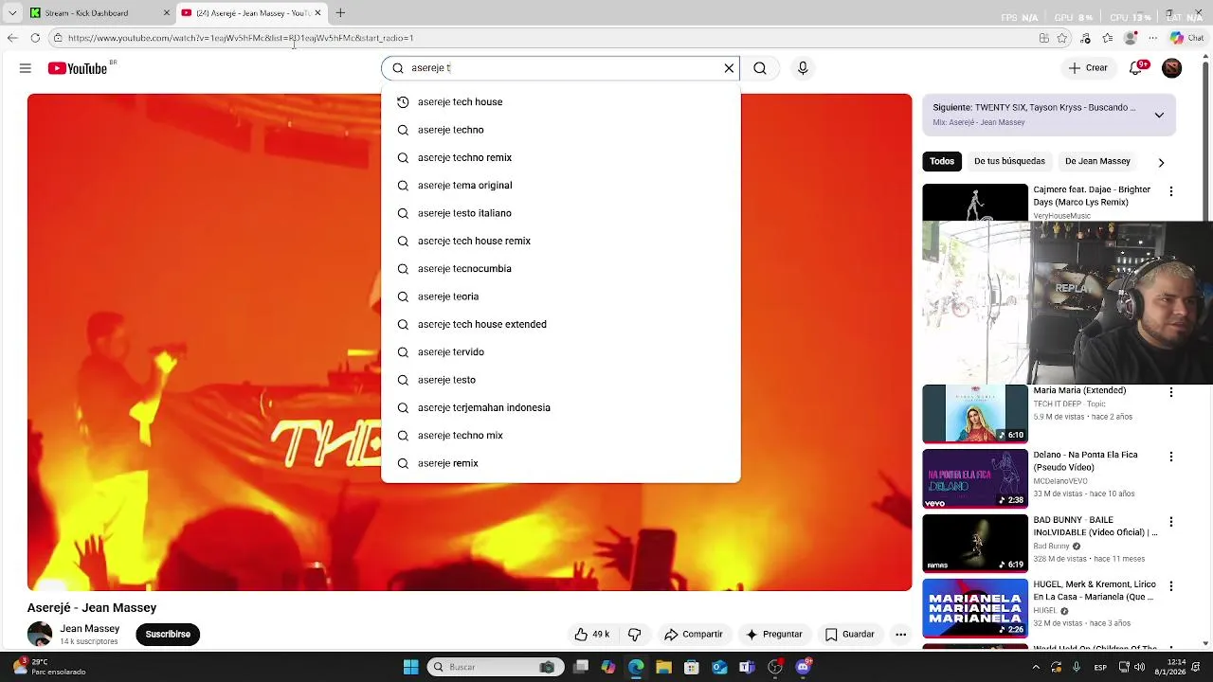Save video using the Guardar button
Viewport: 1213px width, 682px height.
tap(850, 635)
